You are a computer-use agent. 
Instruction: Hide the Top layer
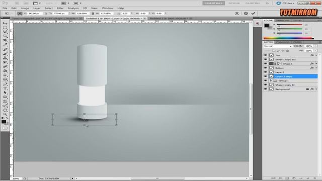click(x=265, y=55)
